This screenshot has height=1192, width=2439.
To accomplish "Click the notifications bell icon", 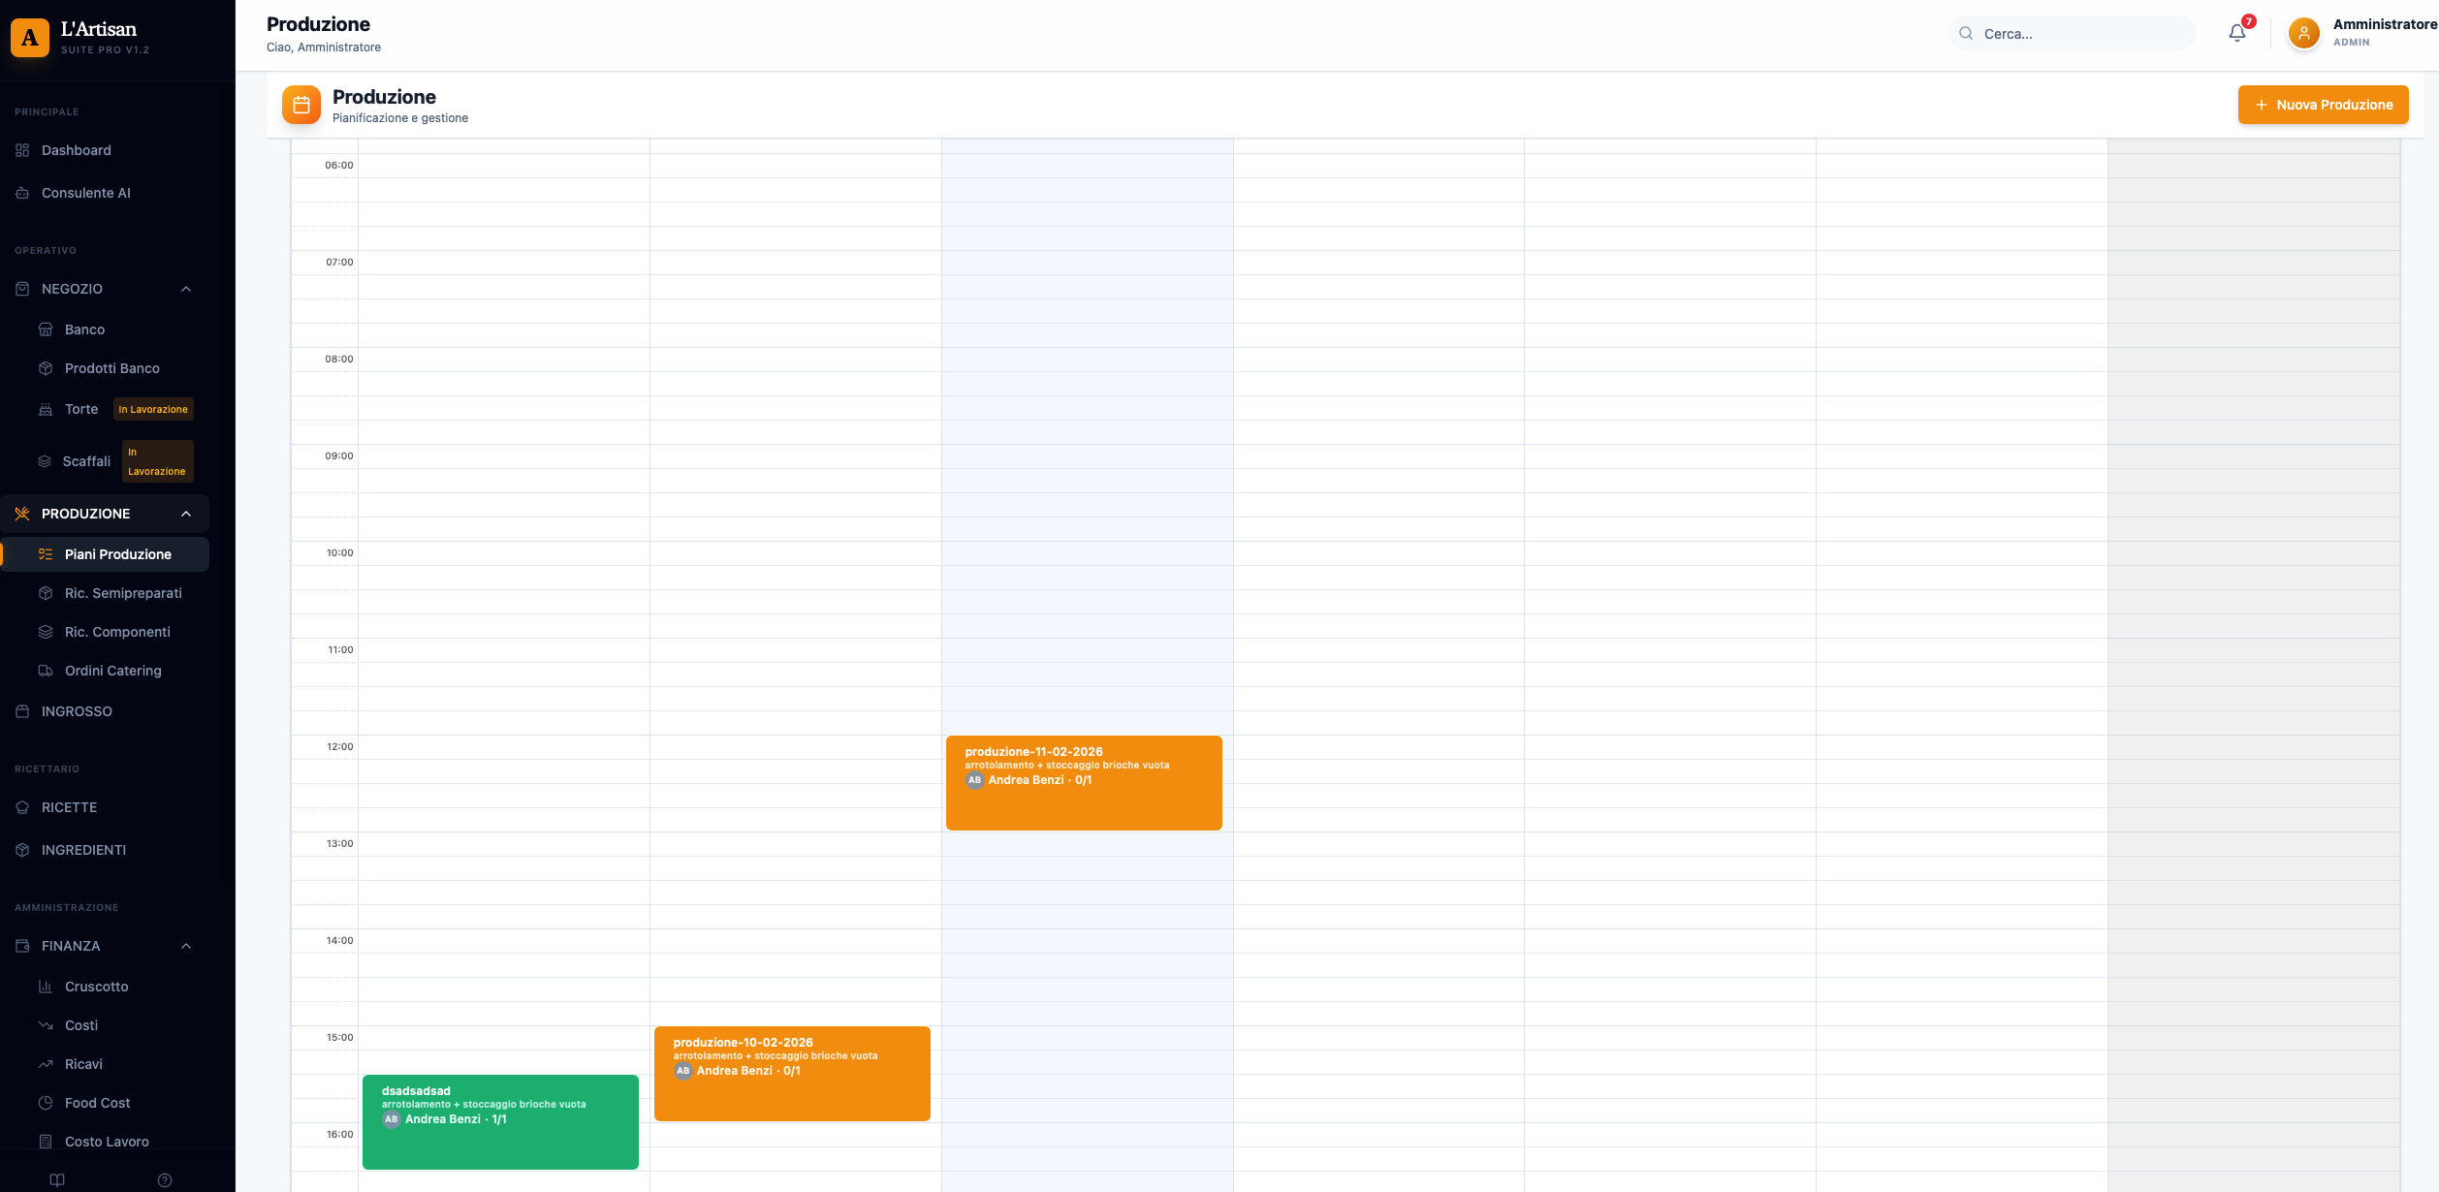I will click(x=2236, y=33).
